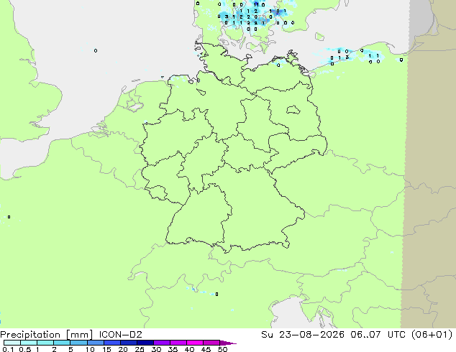456x352 pixels.
Task: Click the "0" value over the Swiss Alps
Action: [x=217, y=295]
